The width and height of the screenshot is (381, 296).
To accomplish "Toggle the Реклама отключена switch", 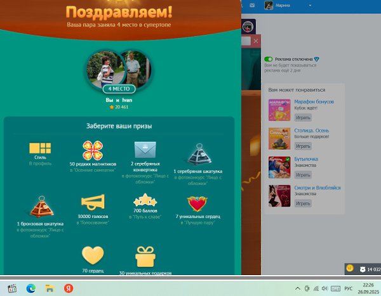I will click(269, 59).
